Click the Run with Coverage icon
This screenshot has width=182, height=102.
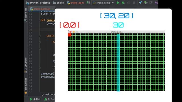click(129, 3)
